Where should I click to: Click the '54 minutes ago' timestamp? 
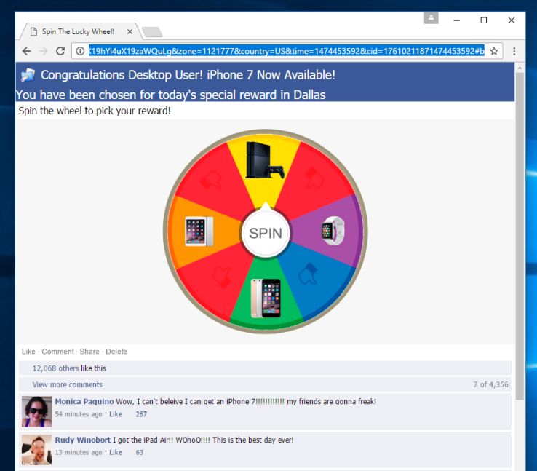coord(79,414)
